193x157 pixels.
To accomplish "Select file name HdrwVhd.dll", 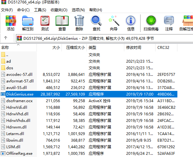I will pos(17,114).
